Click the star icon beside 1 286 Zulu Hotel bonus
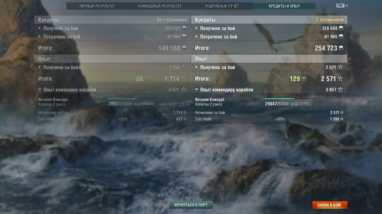 [342, 119]
